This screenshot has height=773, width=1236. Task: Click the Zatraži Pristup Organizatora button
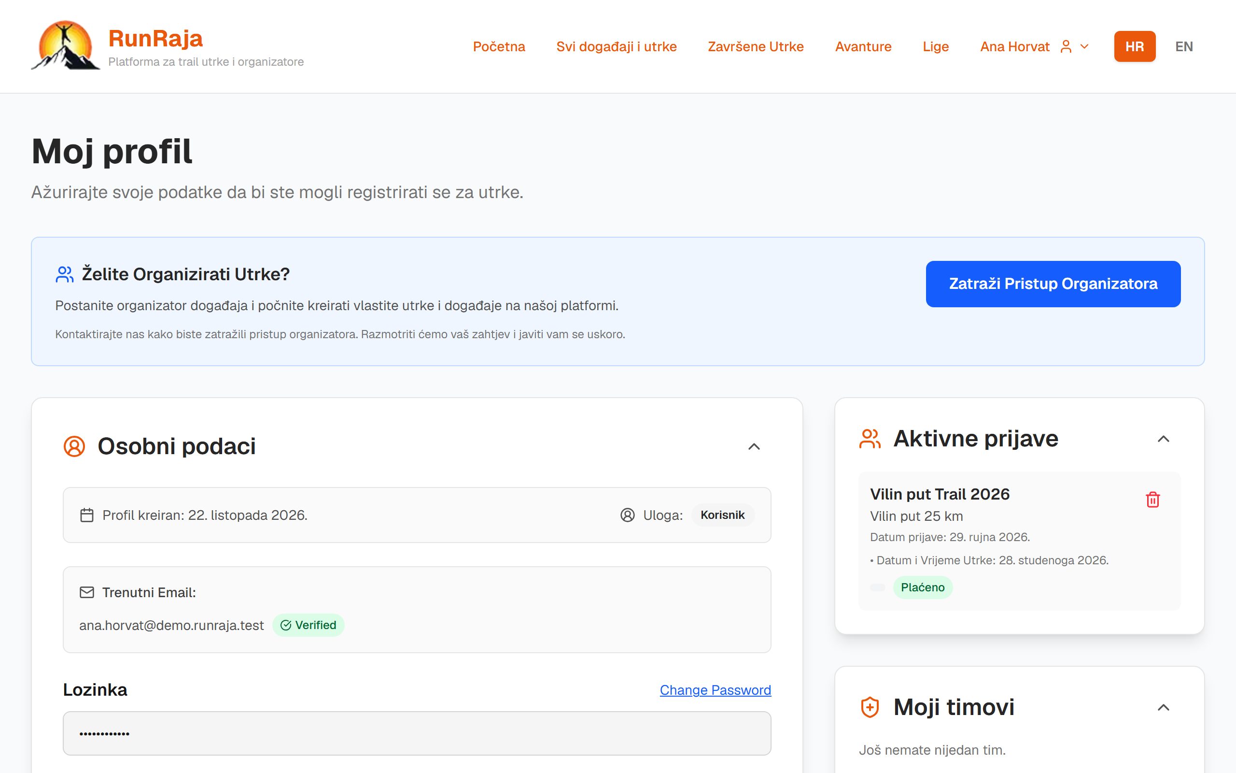[1053, 284]
